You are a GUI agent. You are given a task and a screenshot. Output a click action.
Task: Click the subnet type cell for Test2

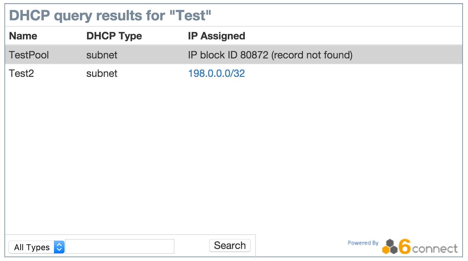point(102,73)
